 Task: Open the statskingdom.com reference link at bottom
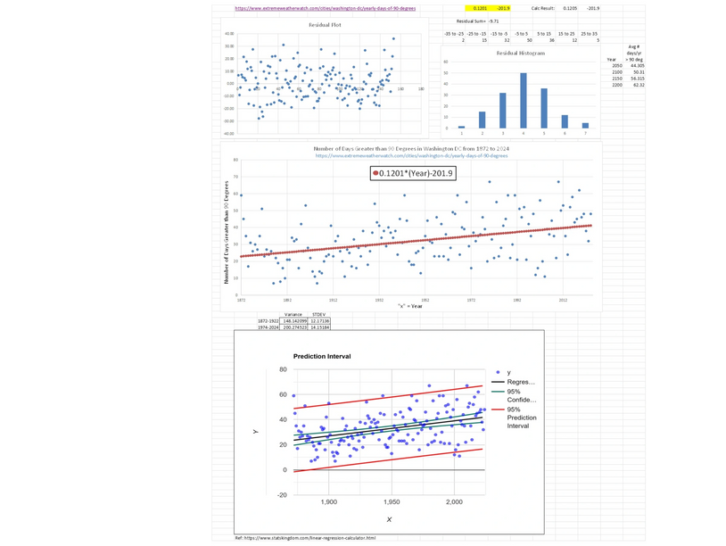(x=312, y=537)
